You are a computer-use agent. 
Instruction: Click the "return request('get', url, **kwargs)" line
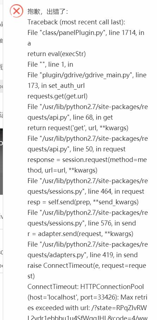(78, 128)
